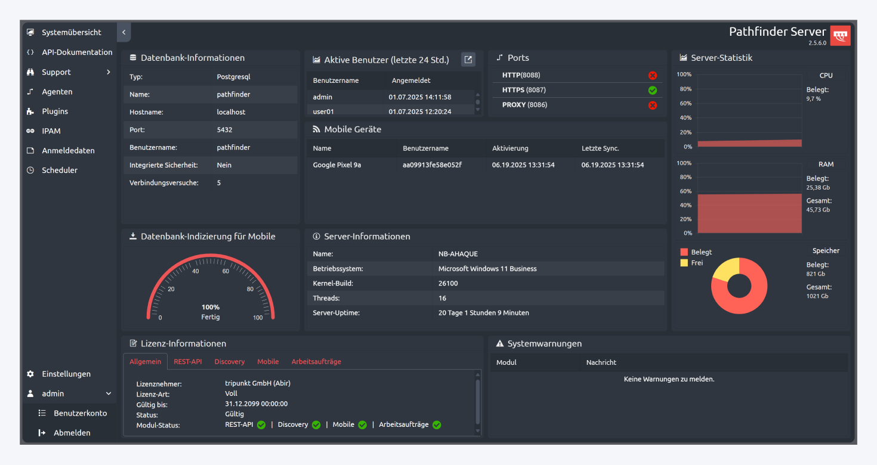This screenshot has width=877, height=465.
Task: Toggle the HTTPS port 8087 status
Action: [653, 90]
